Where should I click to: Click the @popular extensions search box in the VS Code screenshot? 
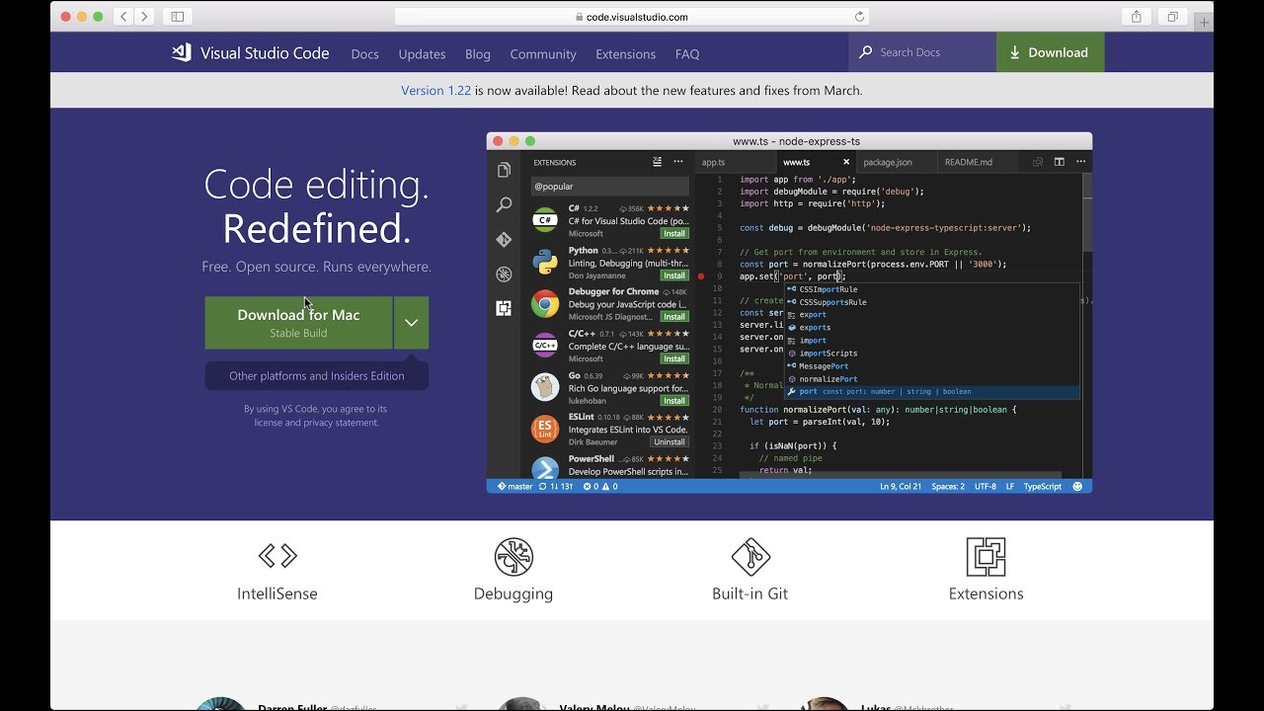pyautogui.click(x=610, y=187)
